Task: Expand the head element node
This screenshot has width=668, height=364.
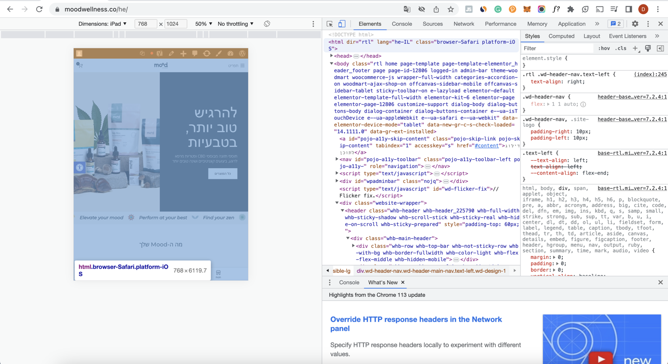Action: tap(332, 56)
